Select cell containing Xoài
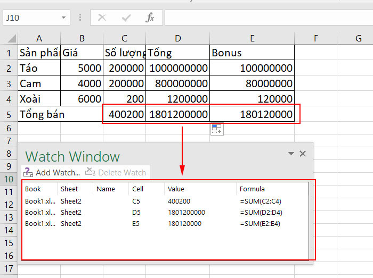 (x=39, y=99)
